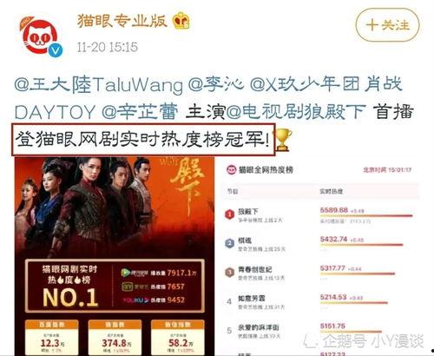Click the gold trophy emoji

tap(282, 140)
